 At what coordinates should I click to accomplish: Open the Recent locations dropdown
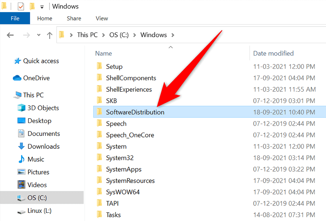click(x=39, y=35)
